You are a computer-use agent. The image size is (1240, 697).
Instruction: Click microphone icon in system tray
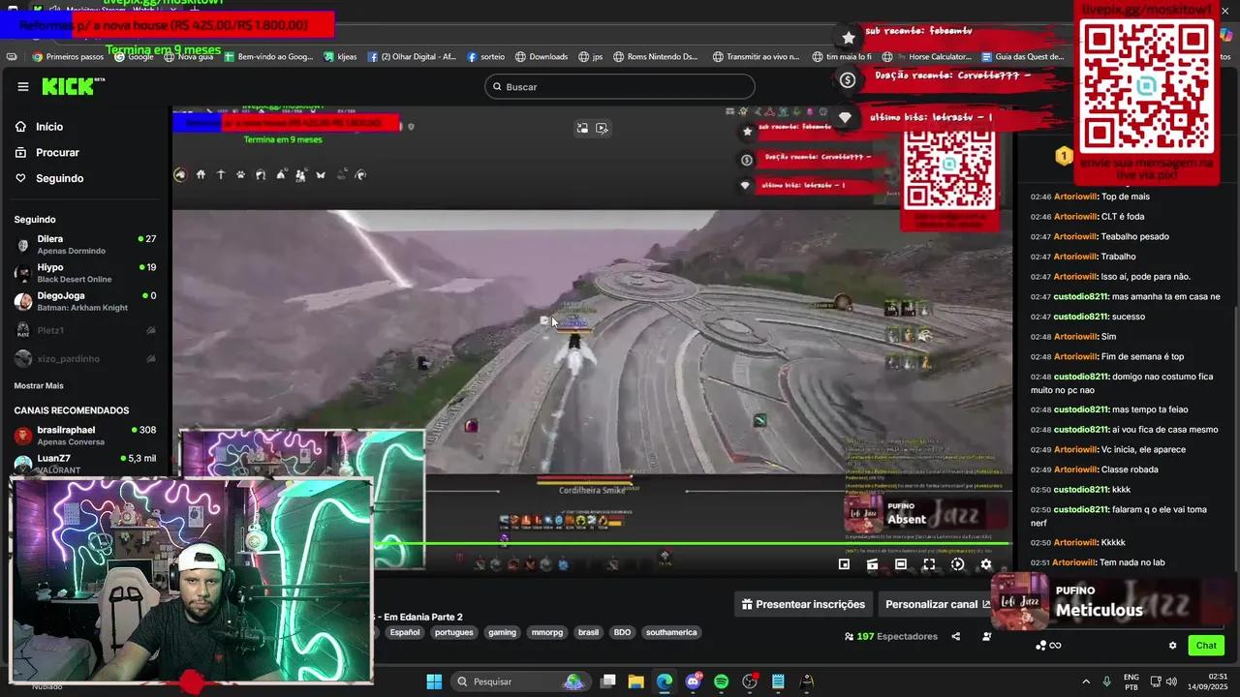pos(1106,682)
